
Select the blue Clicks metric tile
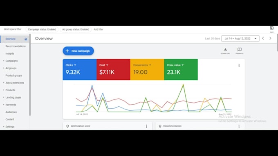click(x=80, y=69)
